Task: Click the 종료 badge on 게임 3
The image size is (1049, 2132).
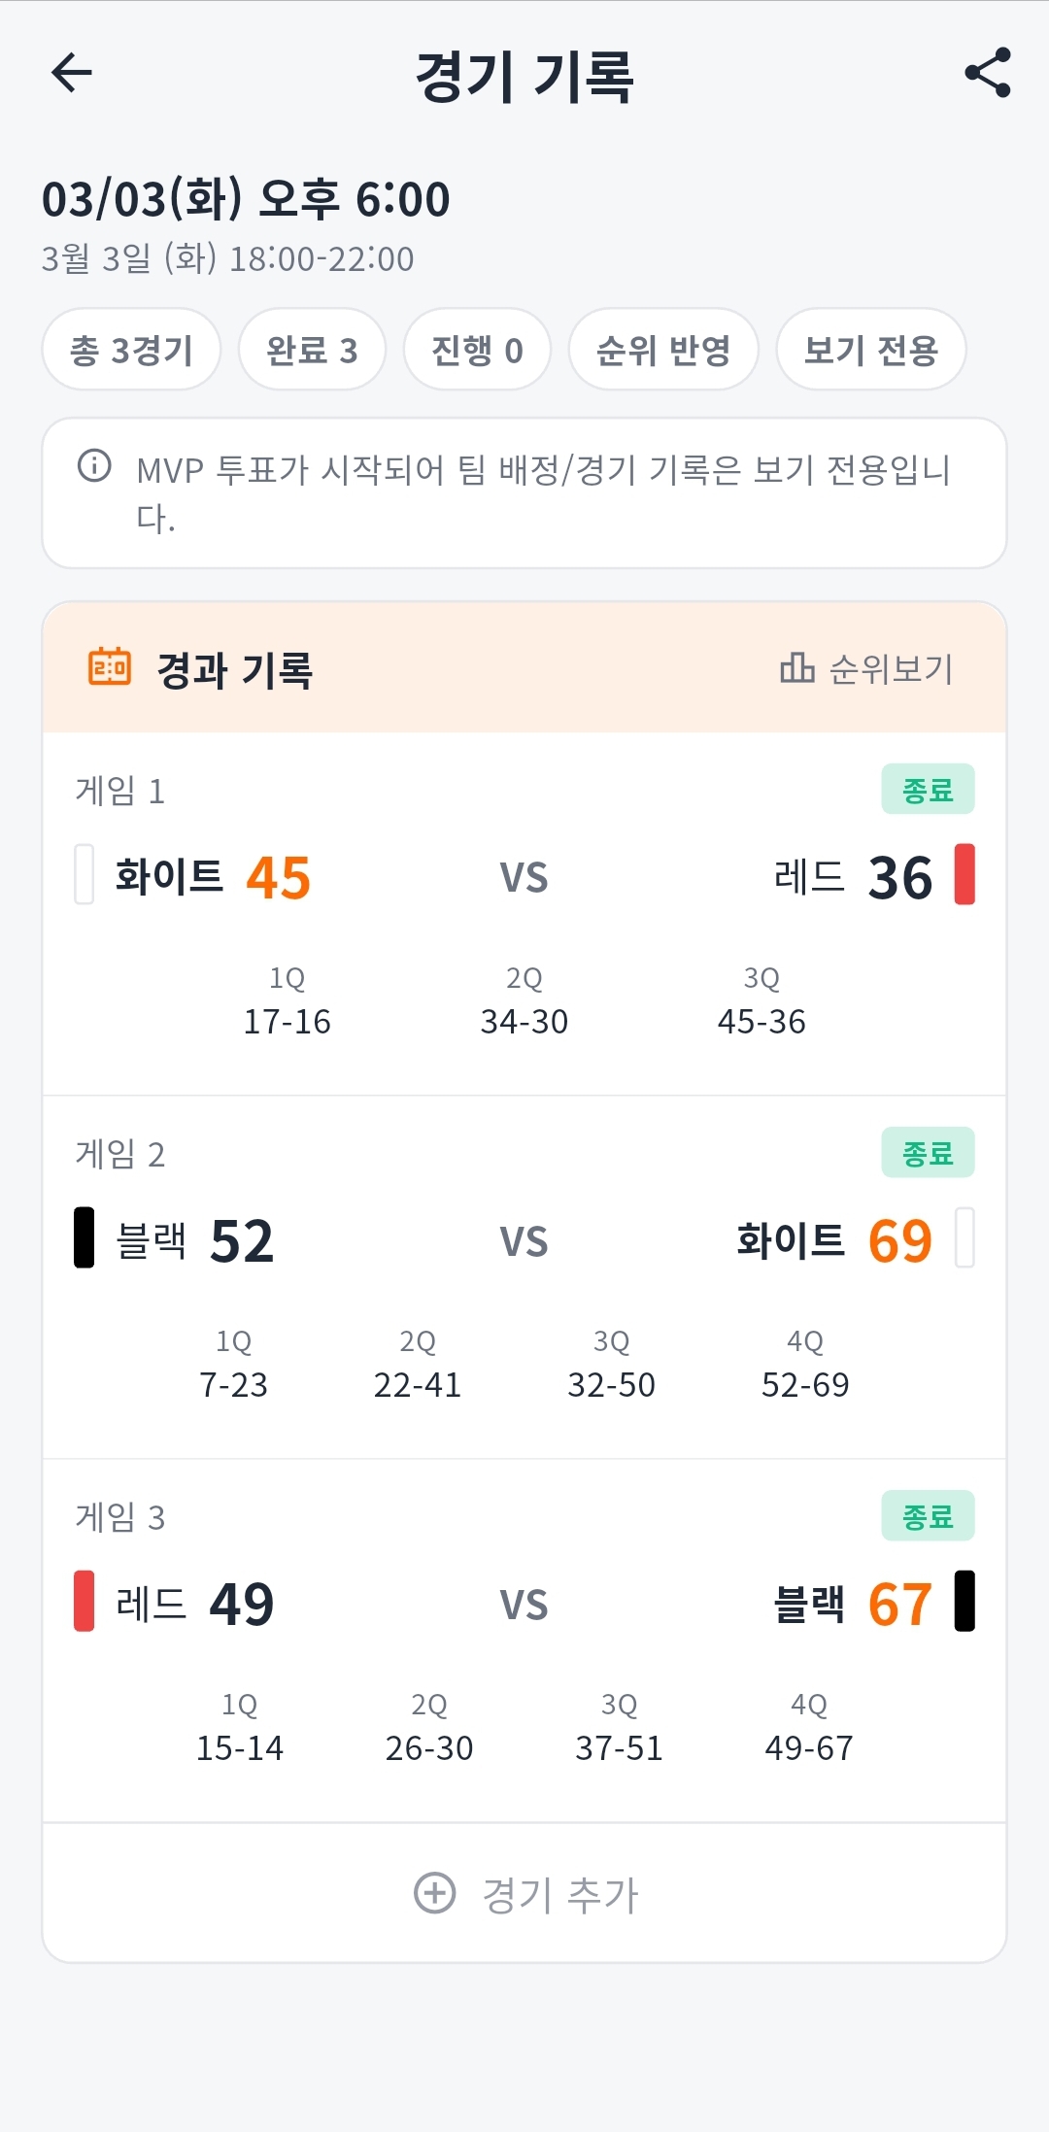Action: pos(929,1515)
